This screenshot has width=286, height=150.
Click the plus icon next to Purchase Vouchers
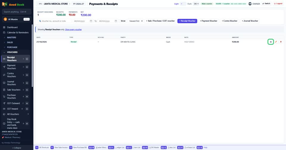27,96
